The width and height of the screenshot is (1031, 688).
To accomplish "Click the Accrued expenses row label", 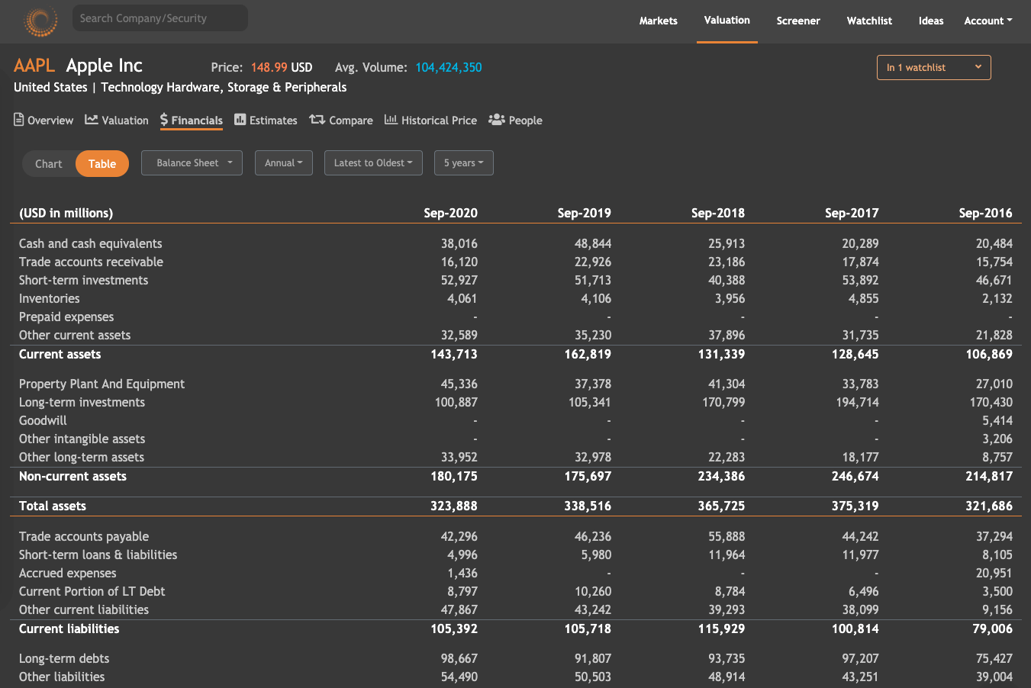I will click(68, 573).
